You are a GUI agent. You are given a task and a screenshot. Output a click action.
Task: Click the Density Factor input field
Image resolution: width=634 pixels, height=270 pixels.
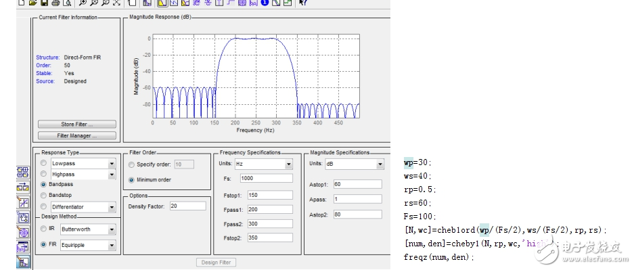pos(188,206)
